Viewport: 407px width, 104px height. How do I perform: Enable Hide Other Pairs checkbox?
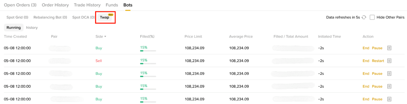click(372, 17)
